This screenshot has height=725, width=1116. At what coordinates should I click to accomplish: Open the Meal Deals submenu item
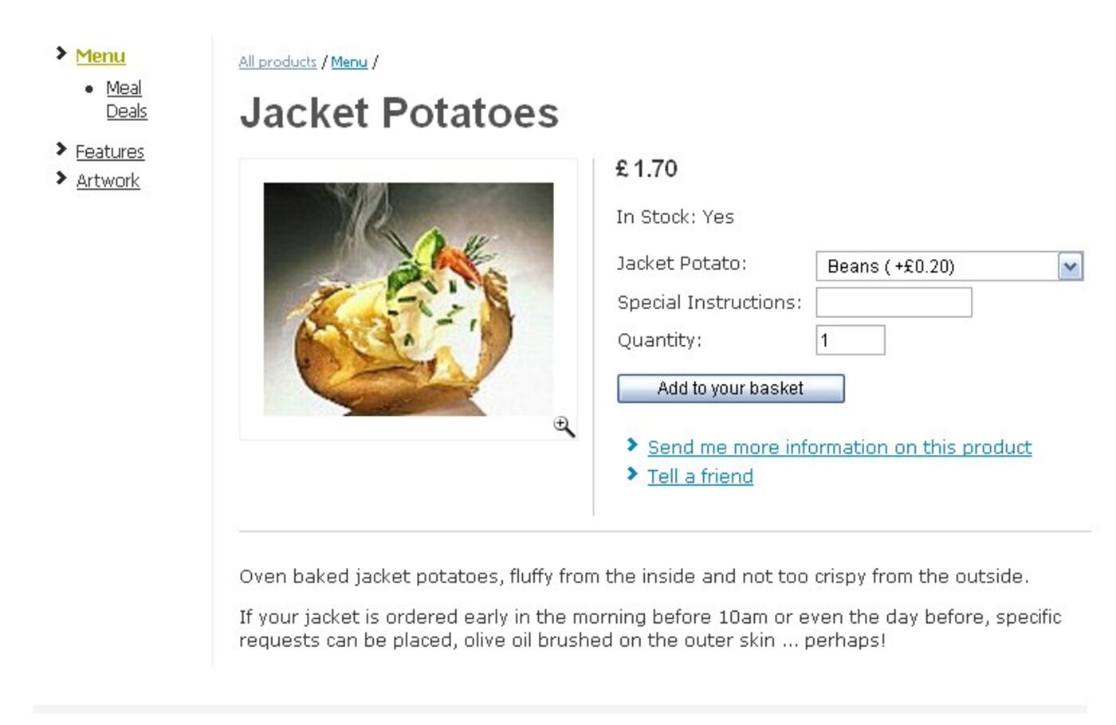tap(126, 100)
